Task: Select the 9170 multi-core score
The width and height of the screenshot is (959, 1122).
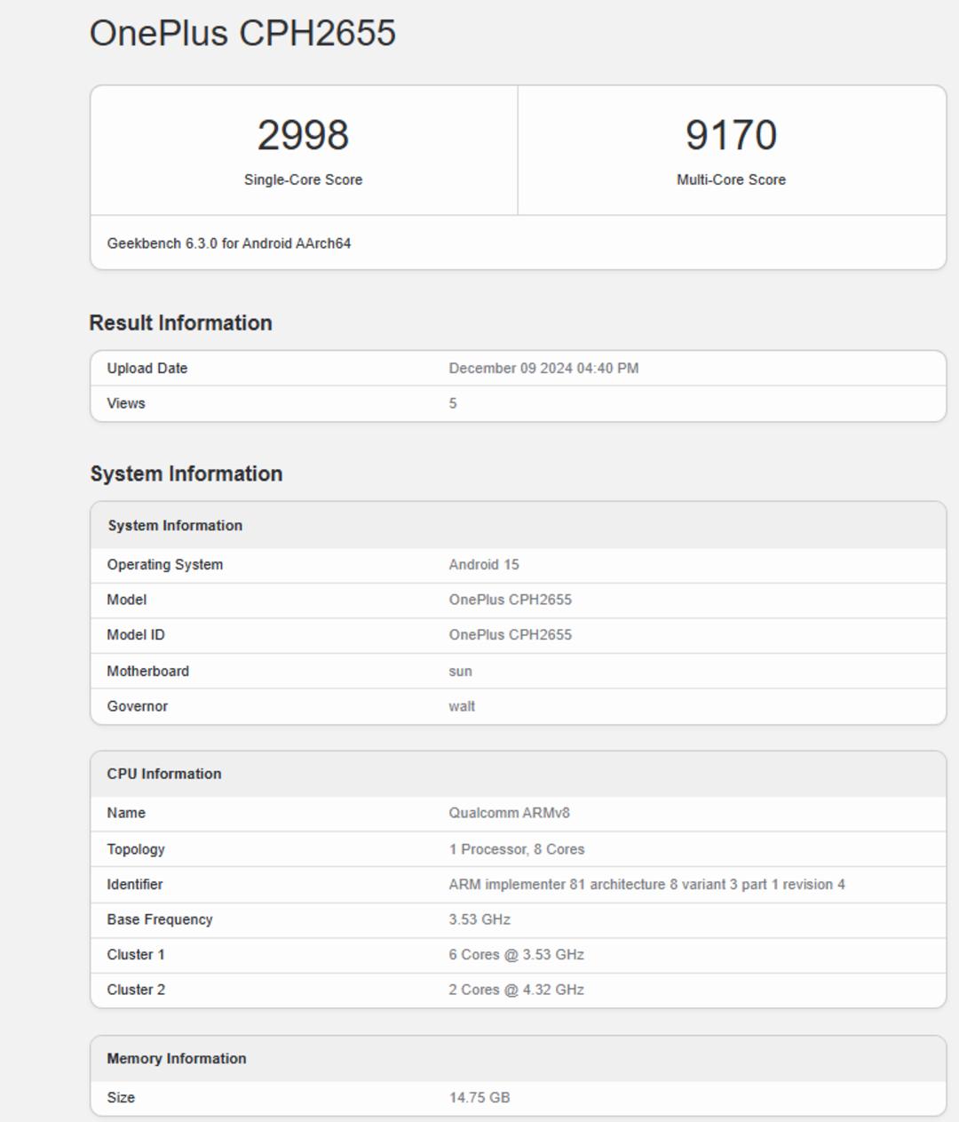Action: pos(731,135)
